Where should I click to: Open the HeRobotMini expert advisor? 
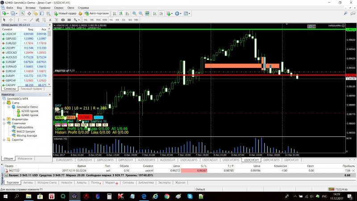tap(25, 127)
